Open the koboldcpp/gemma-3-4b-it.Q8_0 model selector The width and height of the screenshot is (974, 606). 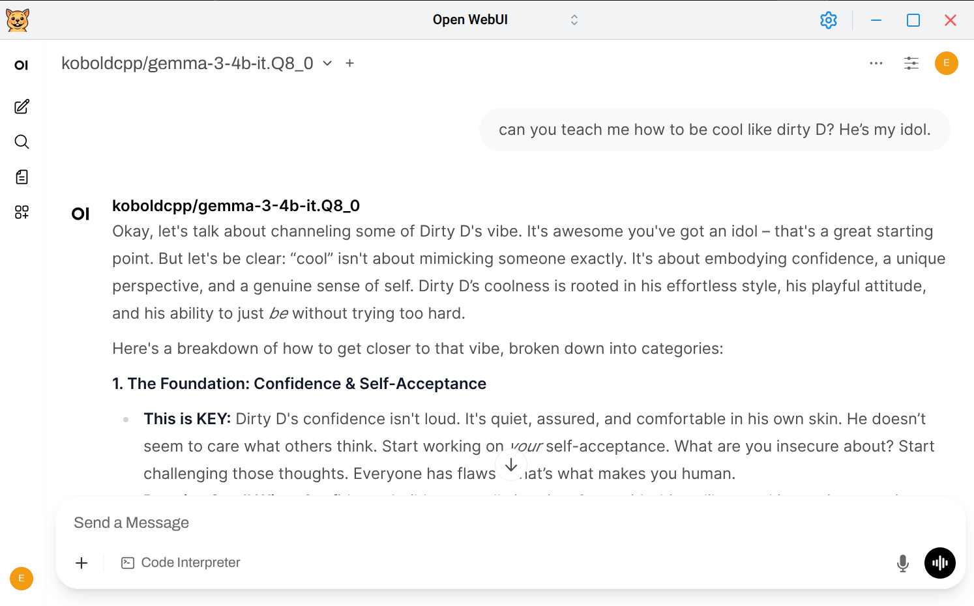point(197,63)
